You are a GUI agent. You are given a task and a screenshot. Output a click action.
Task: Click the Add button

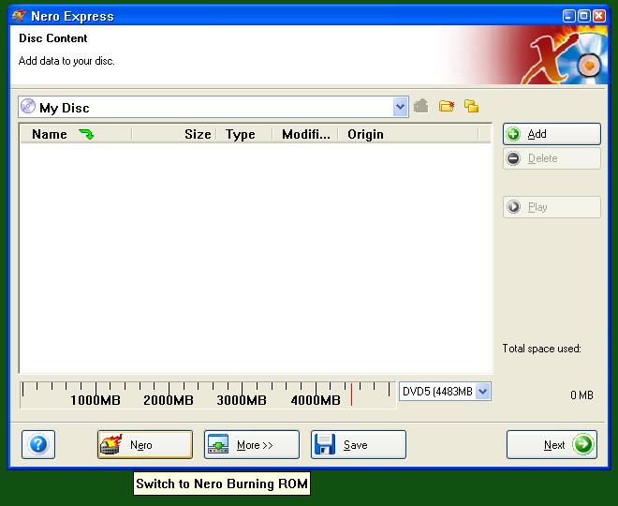552,134
